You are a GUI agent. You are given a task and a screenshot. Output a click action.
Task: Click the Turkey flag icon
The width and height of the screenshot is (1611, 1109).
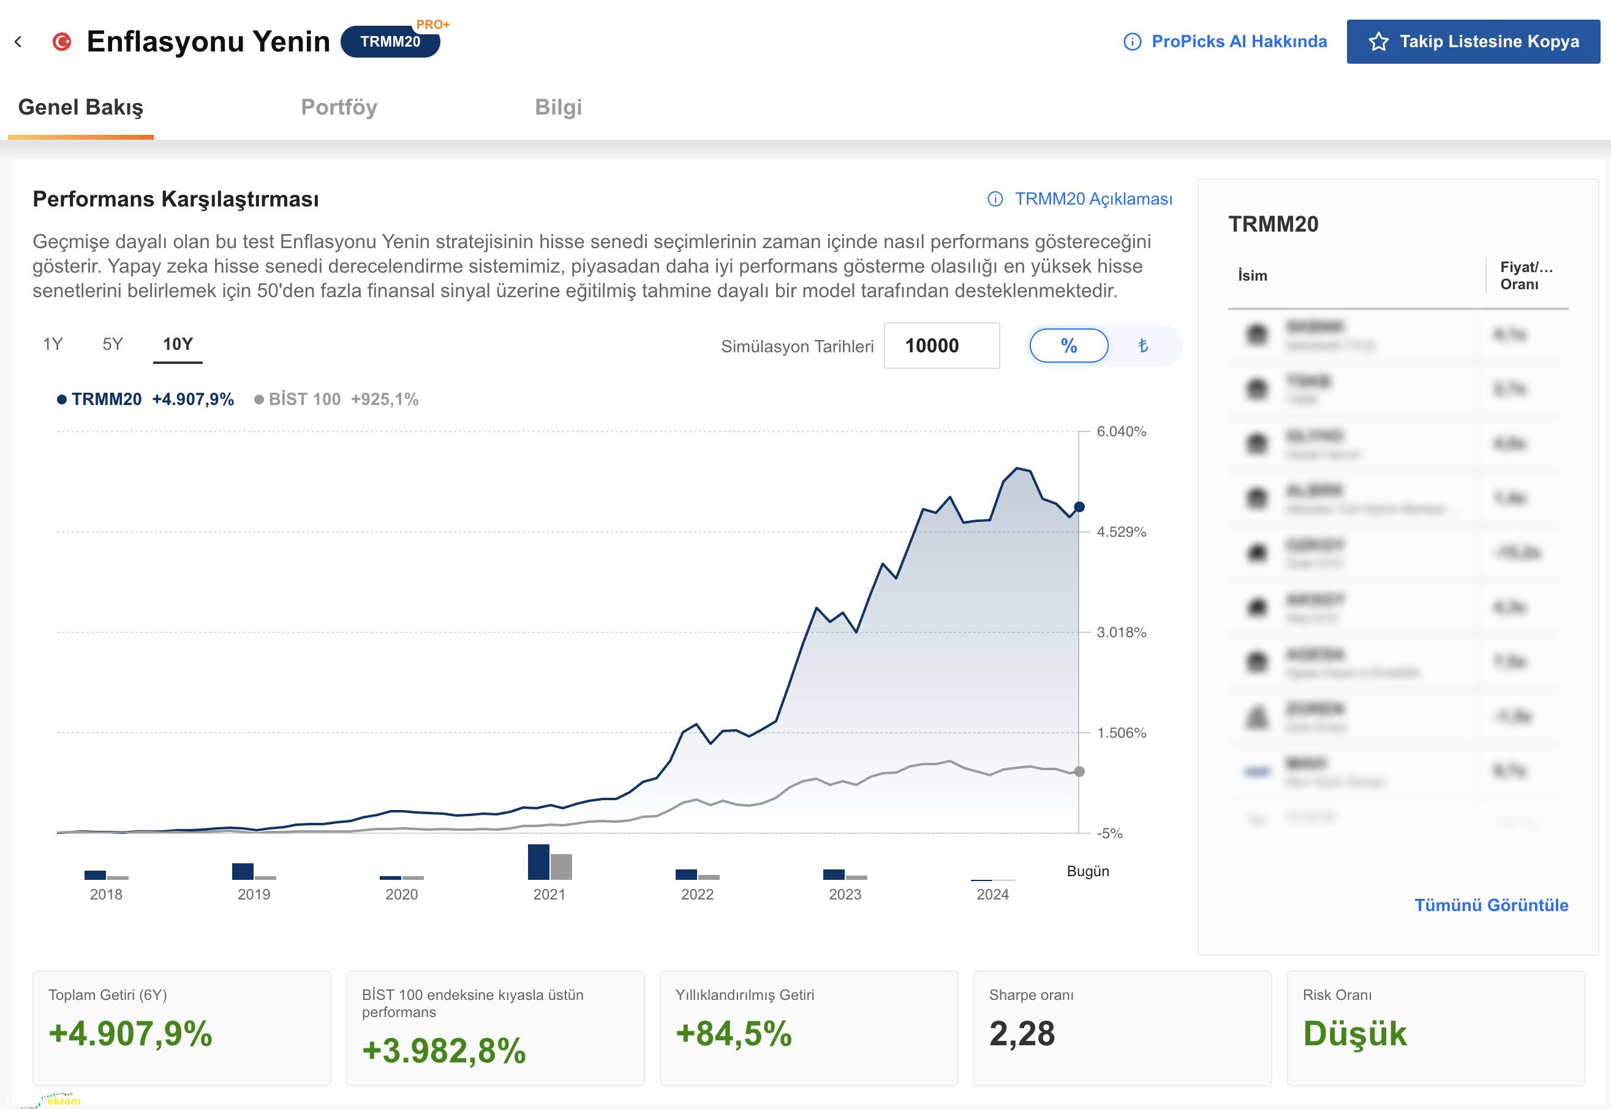pyautogui.click(x=62, y=42)
